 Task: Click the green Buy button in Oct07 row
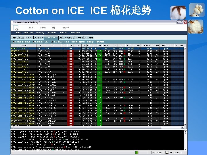(100, 56)
